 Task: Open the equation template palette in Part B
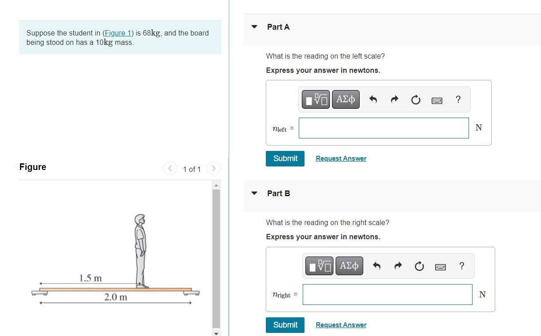click(x=319, y=265)
